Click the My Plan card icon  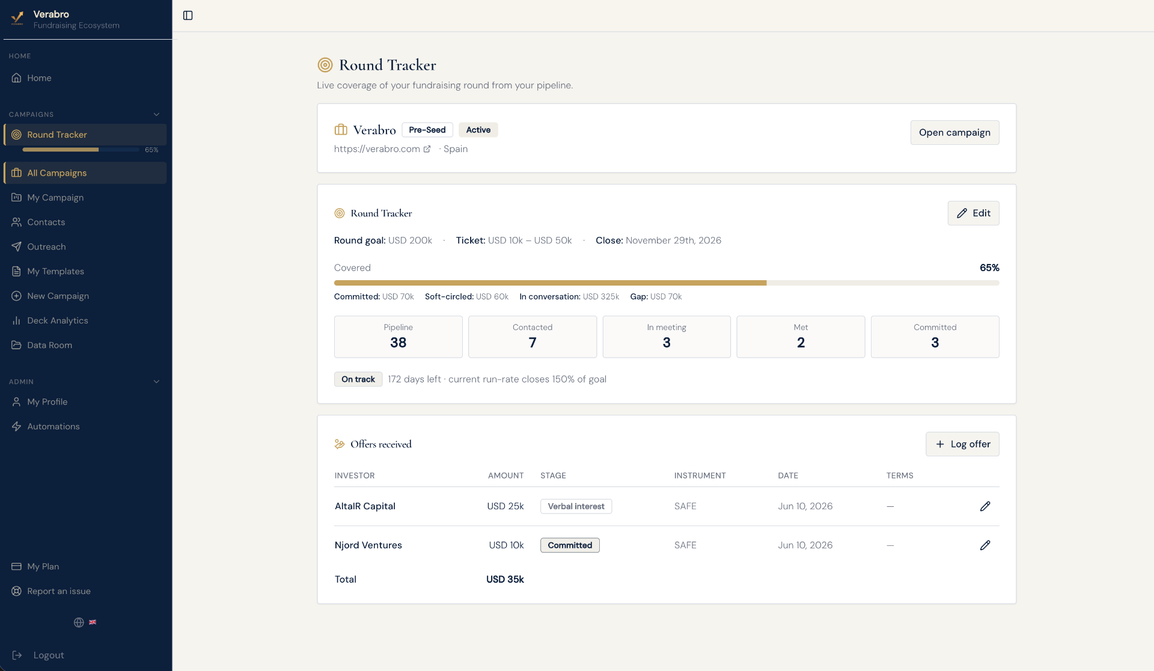point(17,567)
